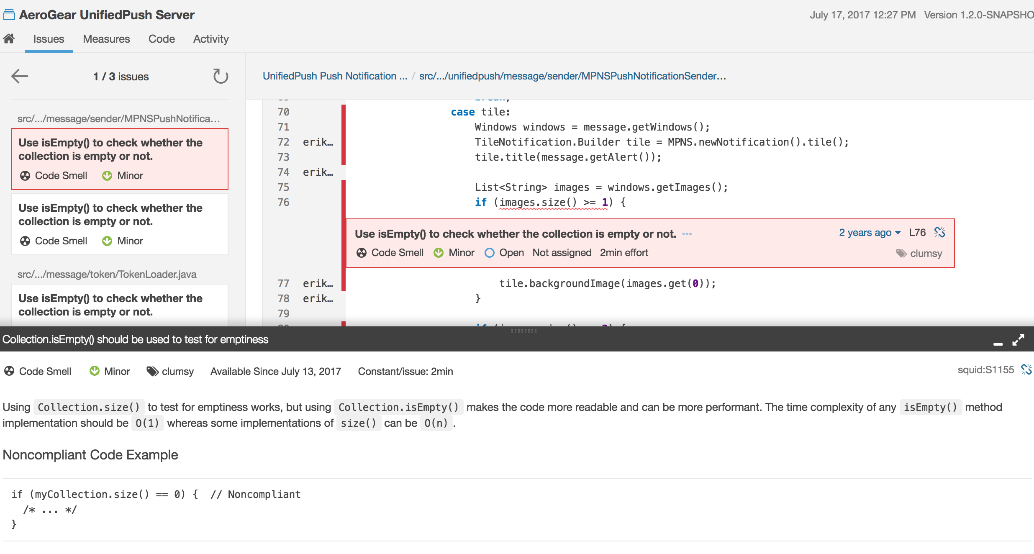Click SCM author erik… on line 74
The height and width of the screenshot is (554, 1034).
(318, 172)
